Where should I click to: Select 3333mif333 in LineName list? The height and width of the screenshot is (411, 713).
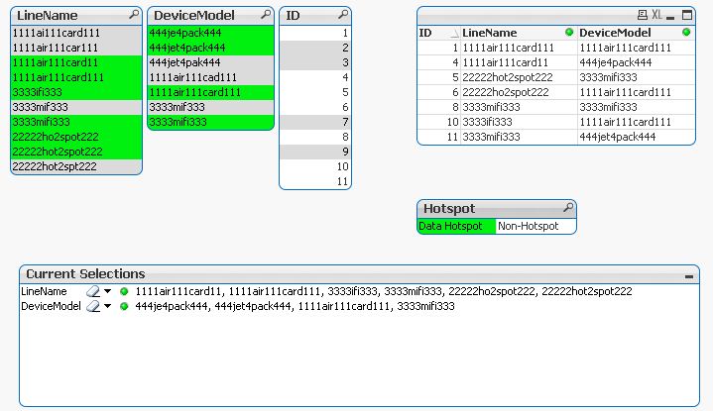76,107
